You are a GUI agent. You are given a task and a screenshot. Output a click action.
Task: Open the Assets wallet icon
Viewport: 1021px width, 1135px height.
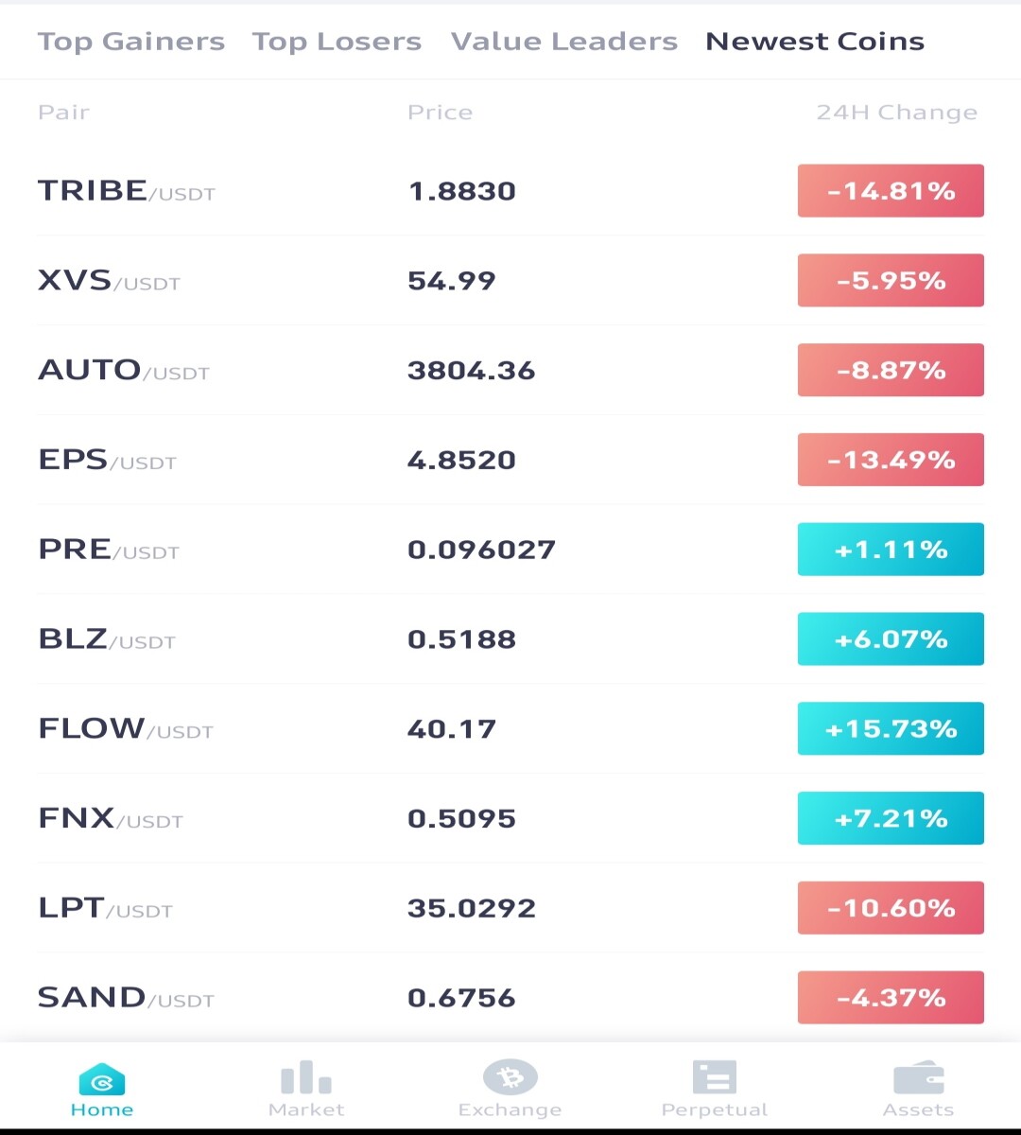point(919,1077)
